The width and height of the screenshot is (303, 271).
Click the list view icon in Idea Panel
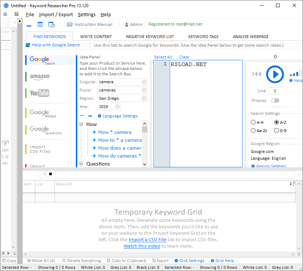coord(90,116)
